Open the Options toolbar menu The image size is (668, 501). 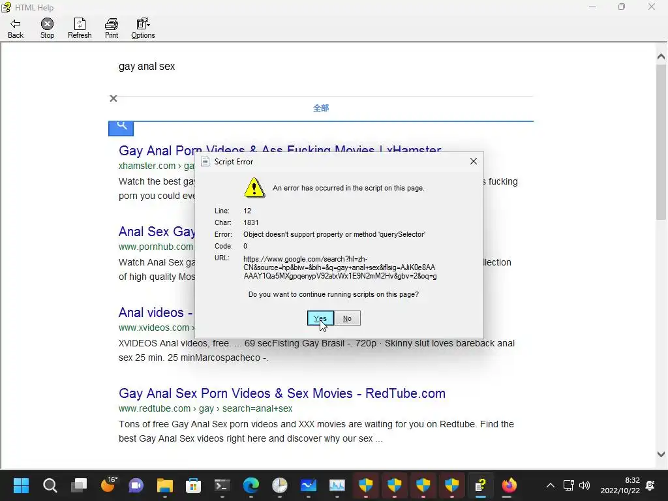coord(143,29)
